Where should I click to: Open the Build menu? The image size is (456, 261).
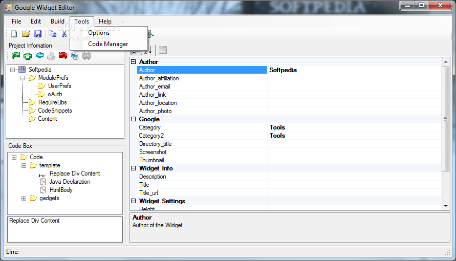(58, 21)
